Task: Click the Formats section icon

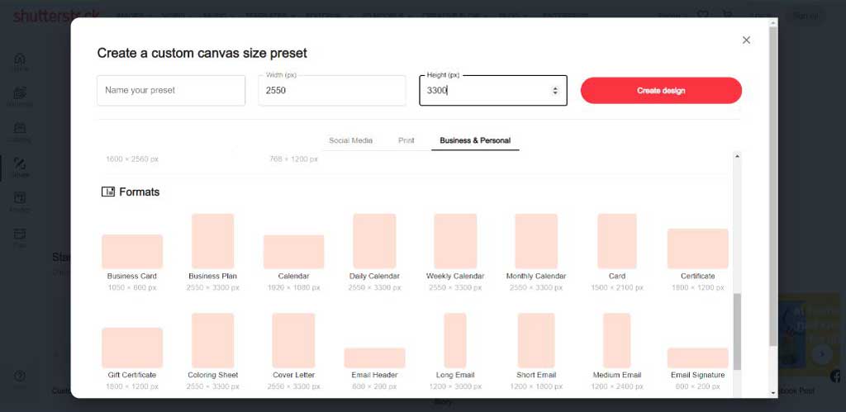Action: click(x=108, y=192)
